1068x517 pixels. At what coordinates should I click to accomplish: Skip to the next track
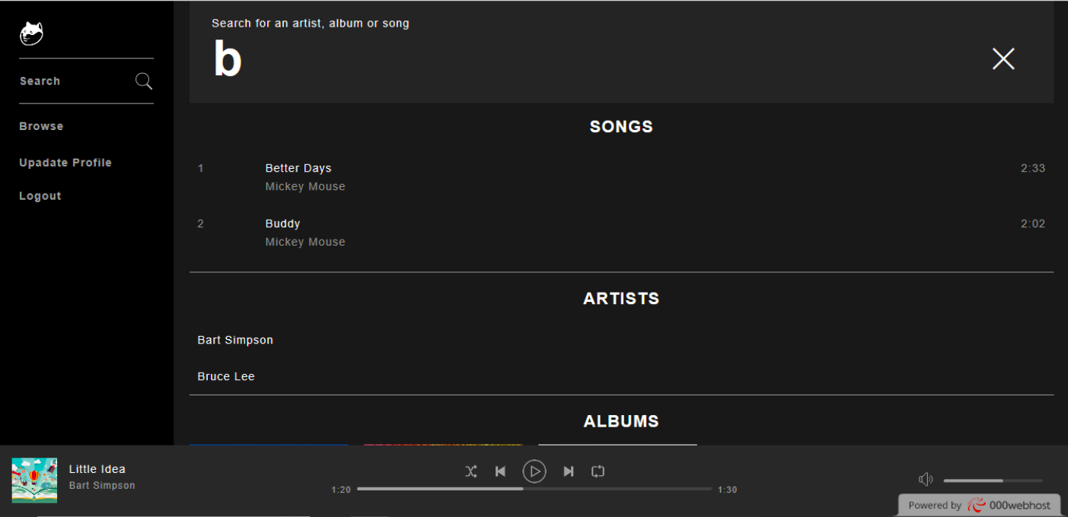click(569, 471)
